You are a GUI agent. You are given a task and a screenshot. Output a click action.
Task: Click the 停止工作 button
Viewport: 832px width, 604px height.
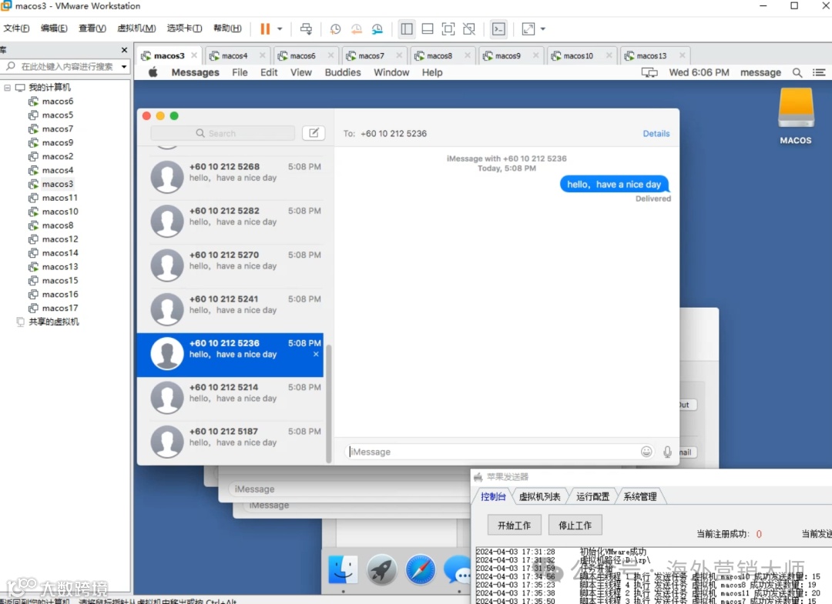click(x=575, y=525)
